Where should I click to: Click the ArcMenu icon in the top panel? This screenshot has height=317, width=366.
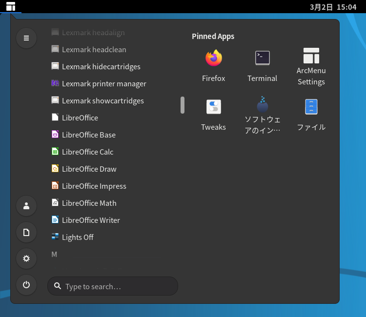(11, 6)
